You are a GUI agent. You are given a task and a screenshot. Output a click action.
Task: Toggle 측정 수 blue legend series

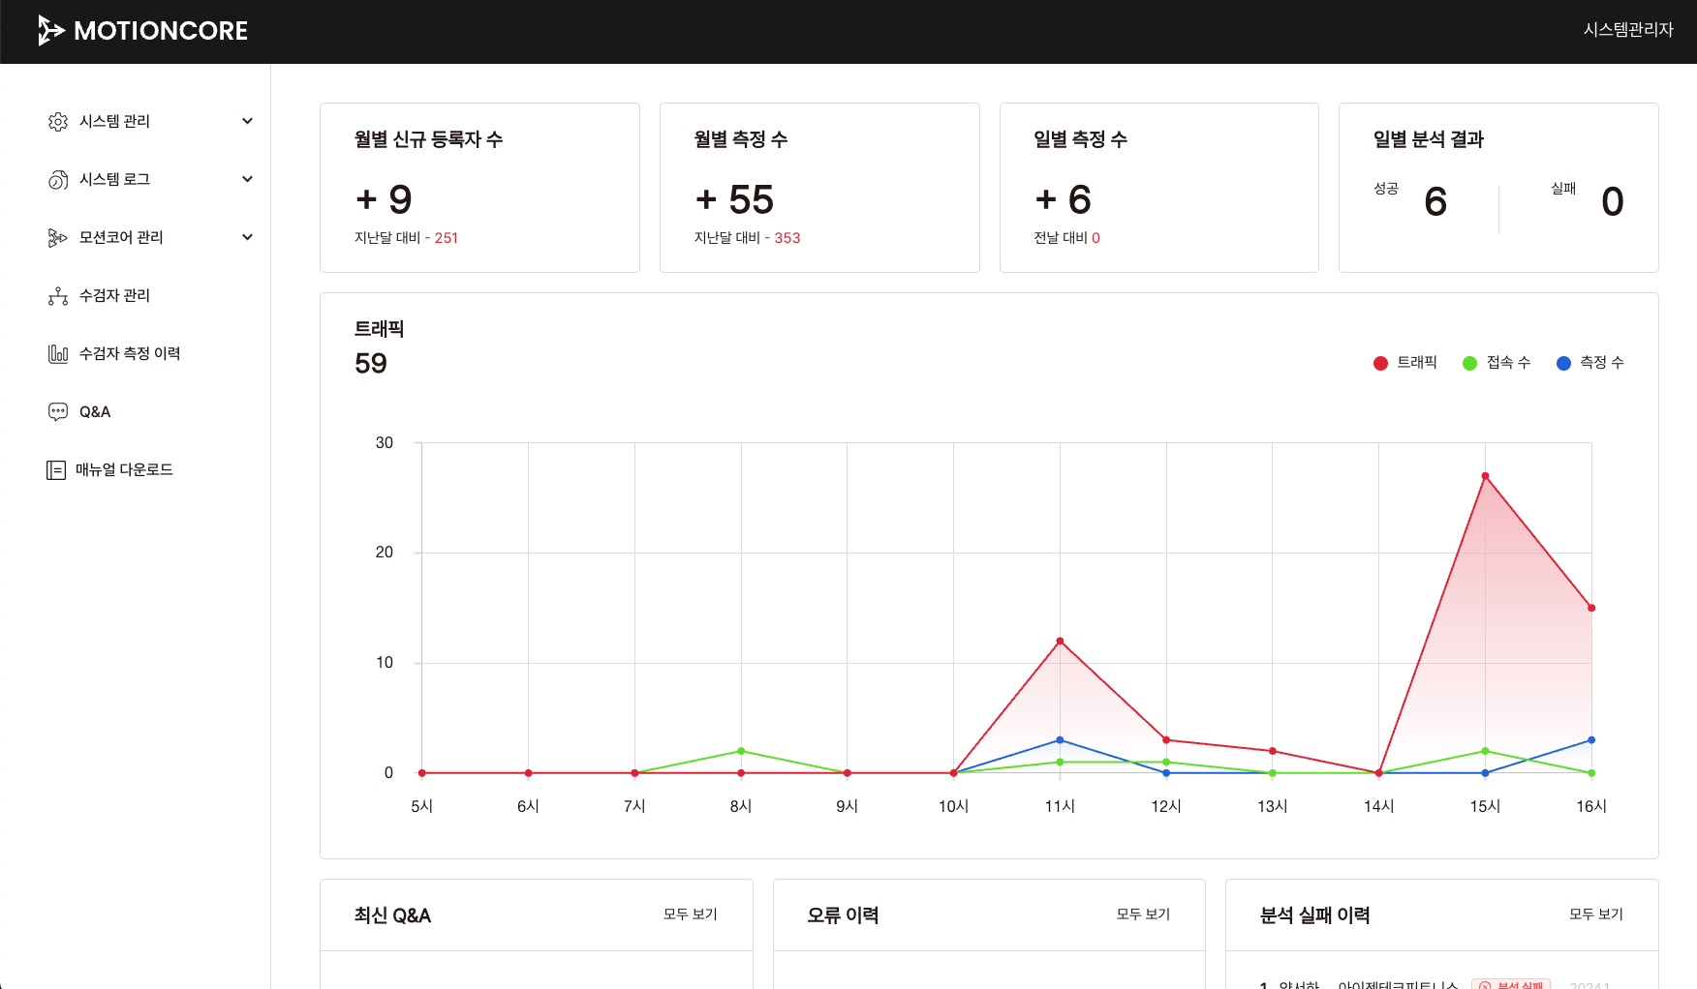pyautogui.click(x=1590, y=363)
